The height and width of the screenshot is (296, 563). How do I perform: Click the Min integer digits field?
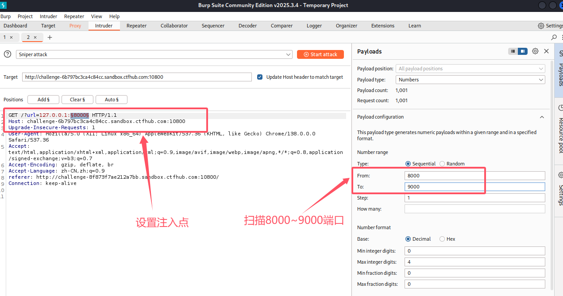[x=475, y=251]
